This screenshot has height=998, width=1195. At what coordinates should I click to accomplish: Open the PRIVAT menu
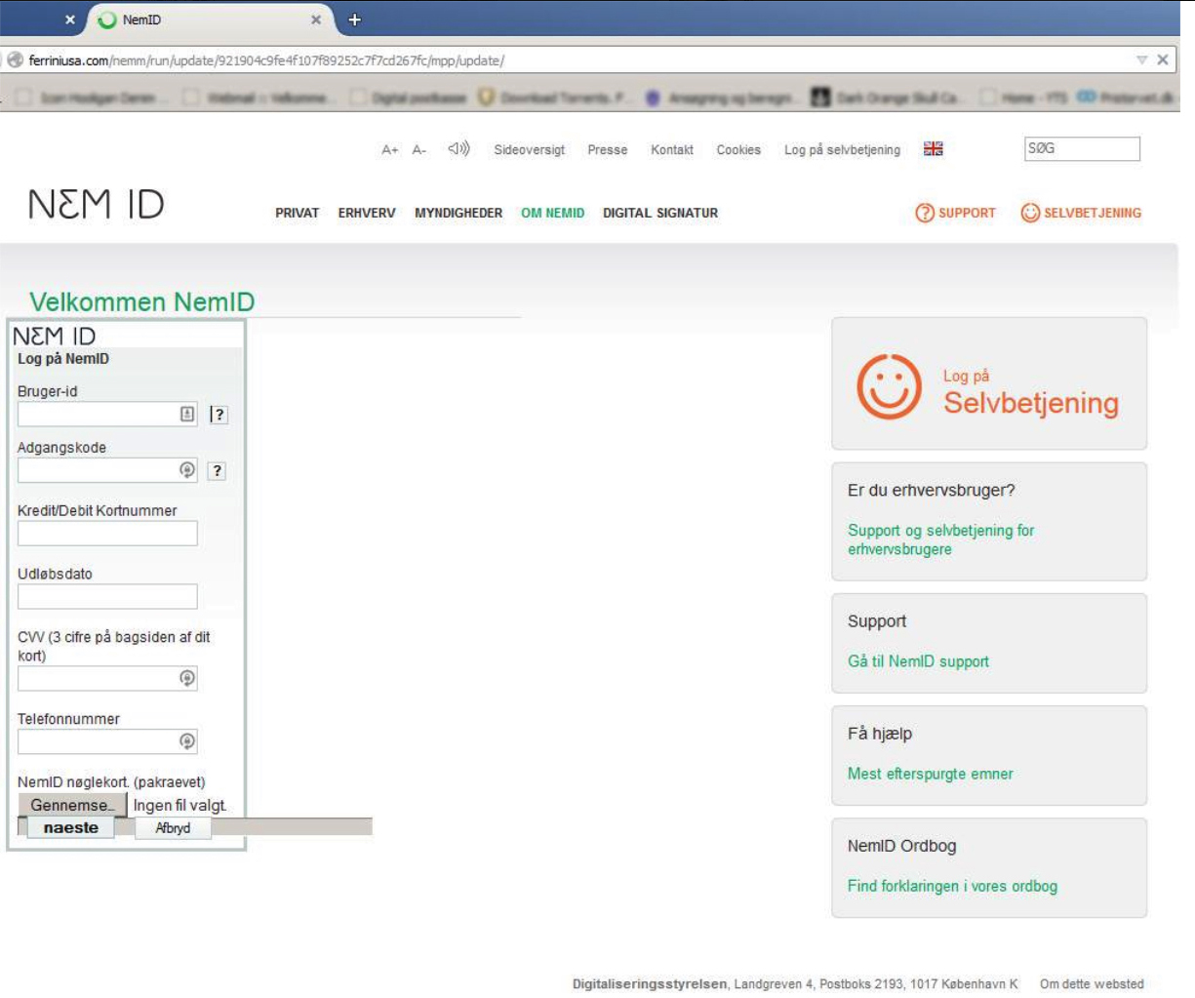pyautogui.click(x=298, y=213)
